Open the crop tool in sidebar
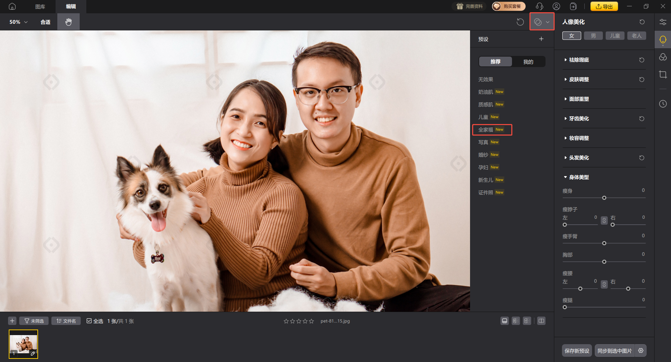The height and width of the screenshot is (362, 671). [x=663, y=74]
